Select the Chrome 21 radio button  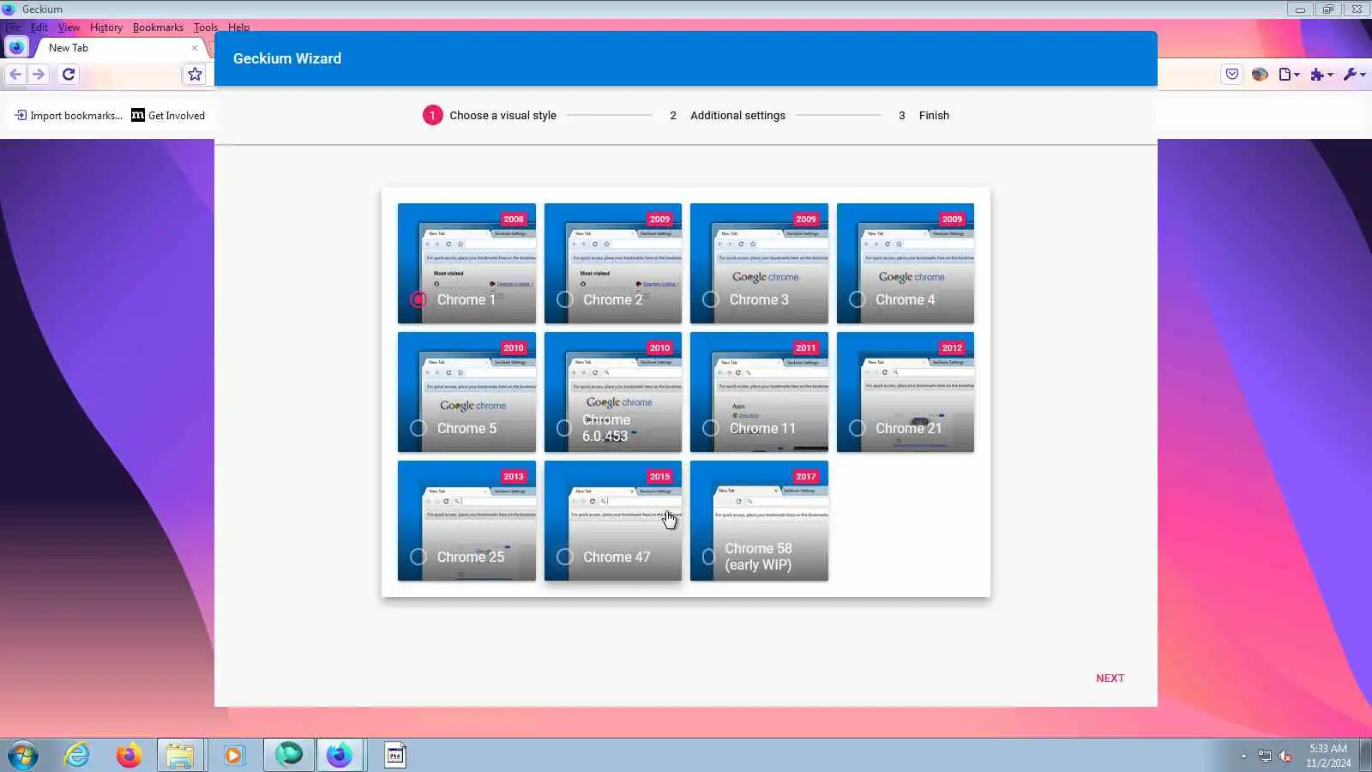857,428
